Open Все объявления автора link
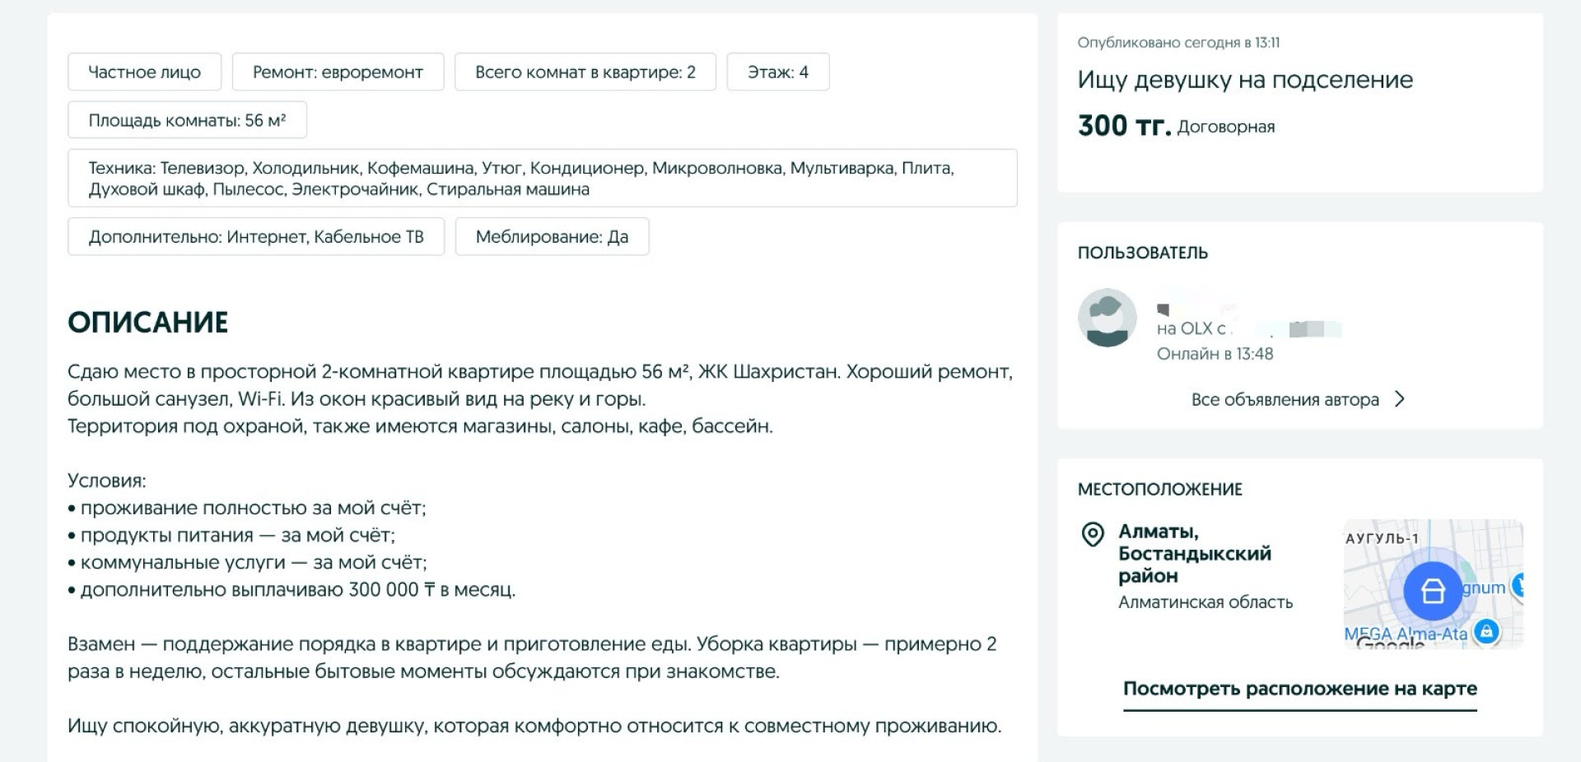The height and width of the screenshot is (762, 1581). pos(1285,399)
